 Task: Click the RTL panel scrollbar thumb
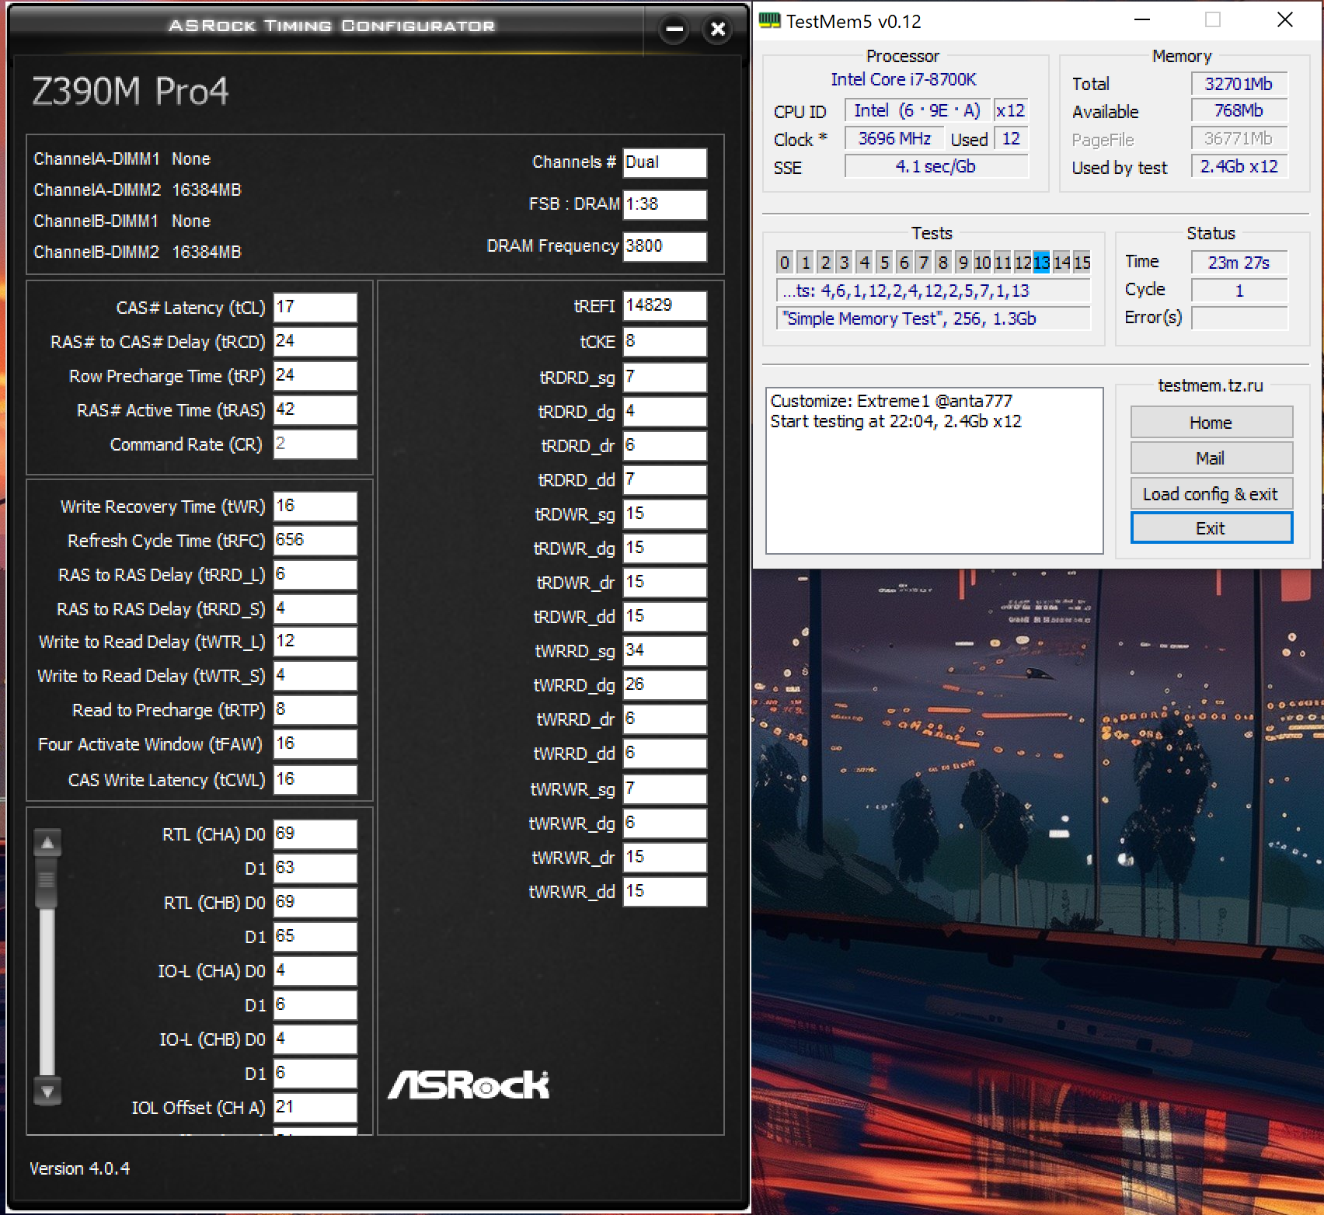click(x=47, y=881)
